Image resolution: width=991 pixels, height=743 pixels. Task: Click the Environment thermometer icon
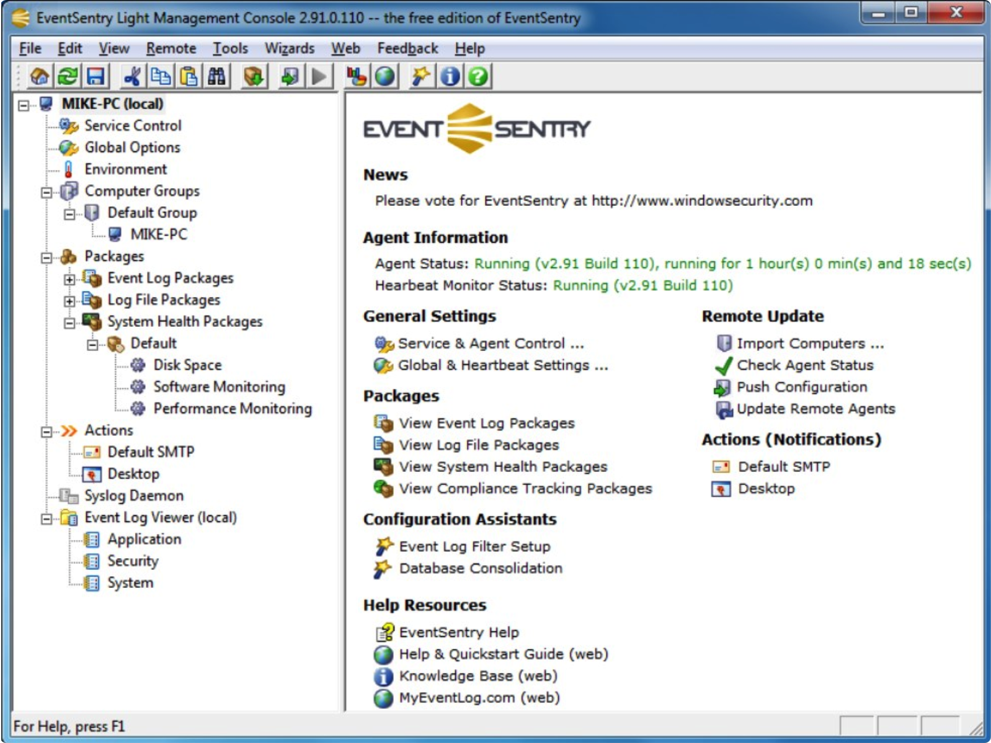tap(68, 169)
